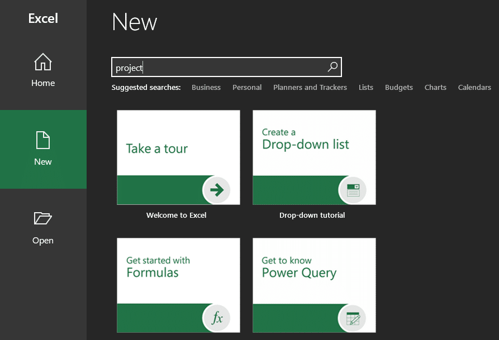Image resolution: width=499 pixels, height=340 pixels.
Task: Open the Create a Drop-down list template
Action: pos(315,157)
